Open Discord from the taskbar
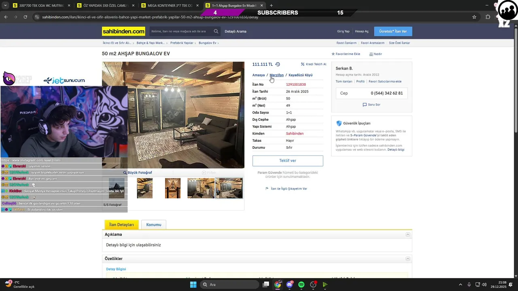The height and width of the screenshot is (291, 518). [289, 285]
